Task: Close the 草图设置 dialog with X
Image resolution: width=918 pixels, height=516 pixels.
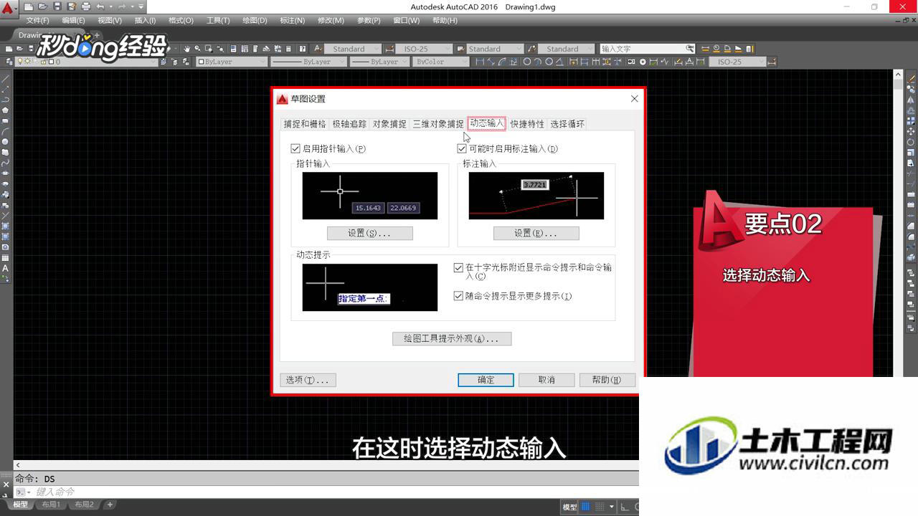Action: click(634, 99)
